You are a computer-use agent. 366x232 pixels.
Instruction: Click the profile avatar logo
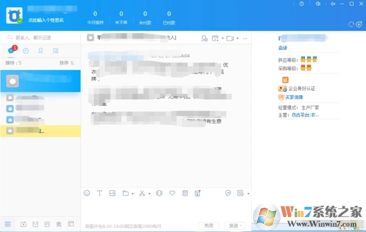[14, 15]
